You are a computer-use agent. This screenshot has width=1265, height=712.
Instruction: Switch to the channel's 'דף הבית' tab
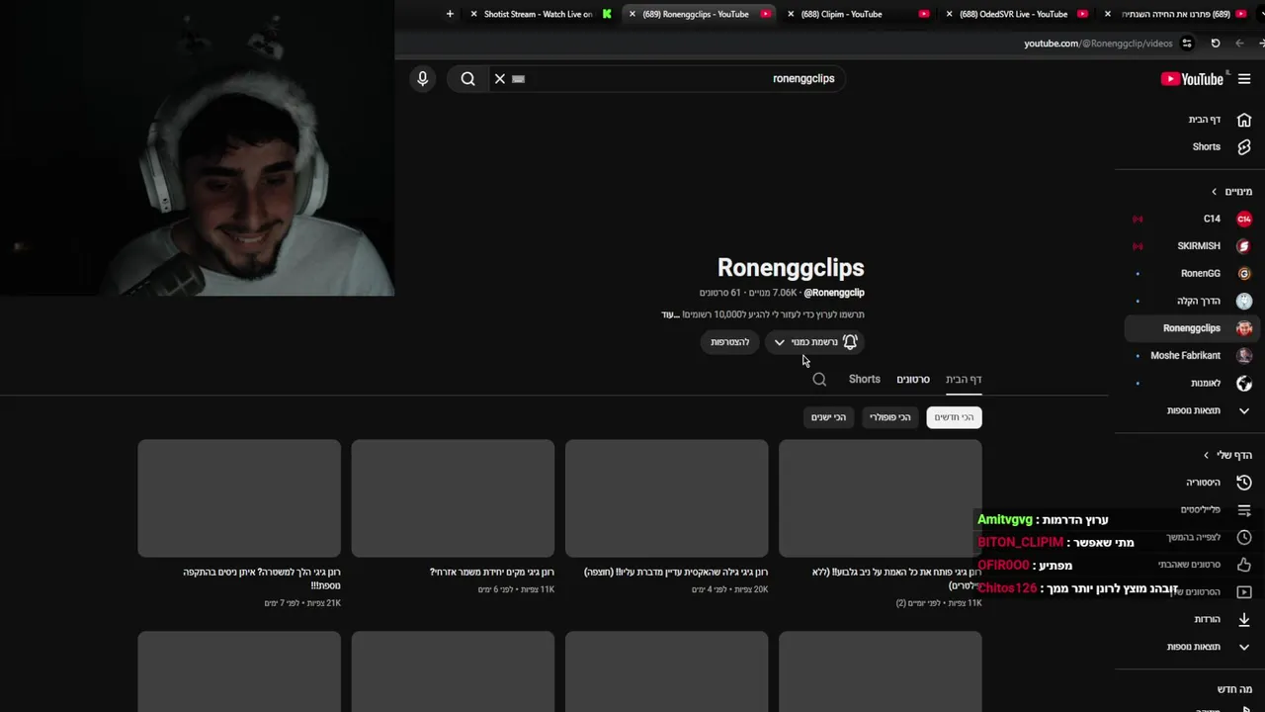coord(964,380)
